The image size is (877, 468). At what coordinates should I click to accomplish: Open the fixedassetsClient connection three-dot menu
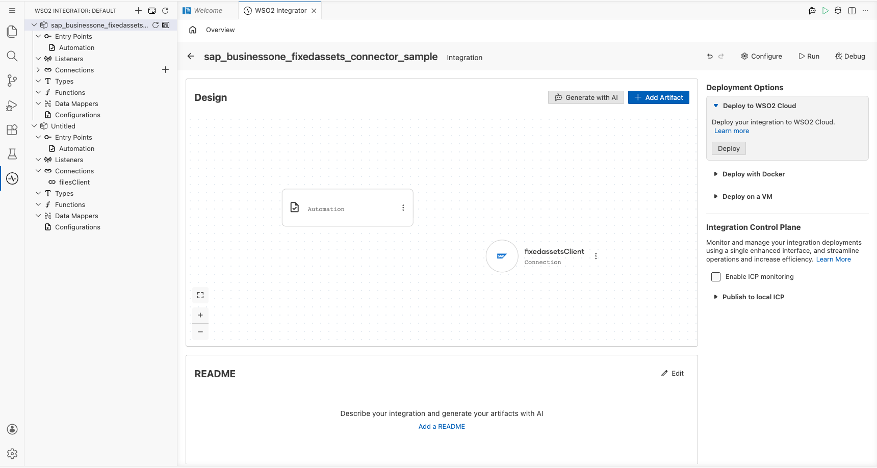[x=596, y=256]
